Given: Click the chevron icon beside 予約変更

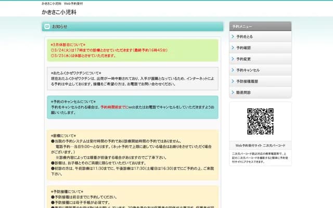Looking at the screenshot, I should click(x=232, y=59).
